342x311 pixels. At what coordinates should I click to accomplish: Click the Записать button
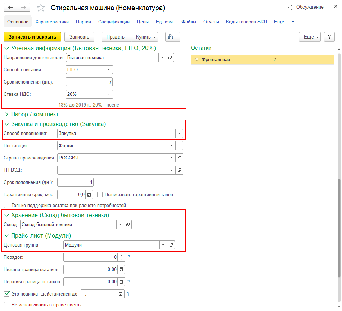(x=79, y=37)
